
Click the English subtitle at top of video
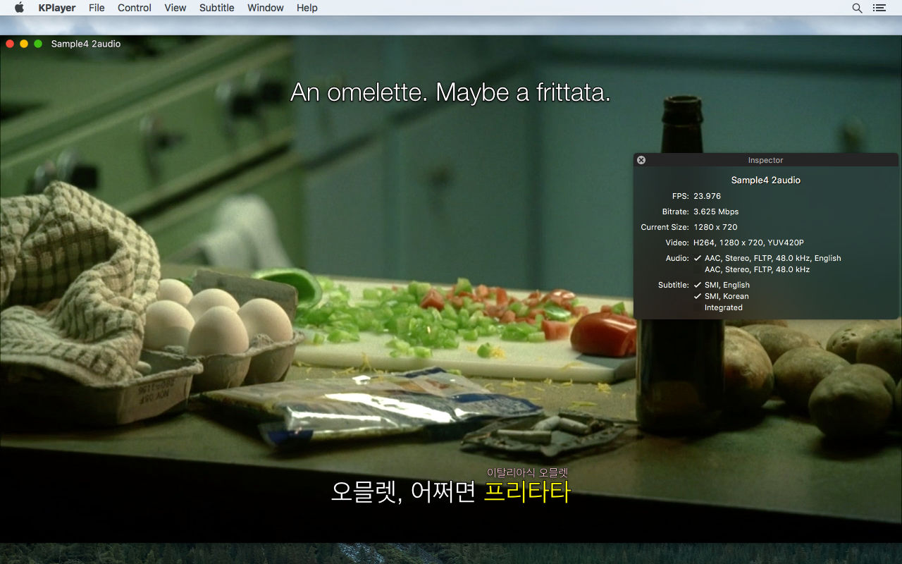(450, 92)
